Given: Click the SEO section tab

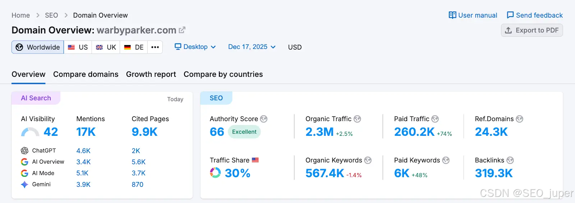Looking at the screenshot, I should pos(216,98).
